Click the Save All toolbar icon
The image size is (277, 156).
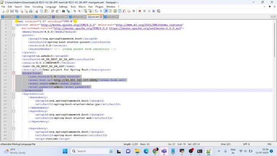click(x=17, y=11)
